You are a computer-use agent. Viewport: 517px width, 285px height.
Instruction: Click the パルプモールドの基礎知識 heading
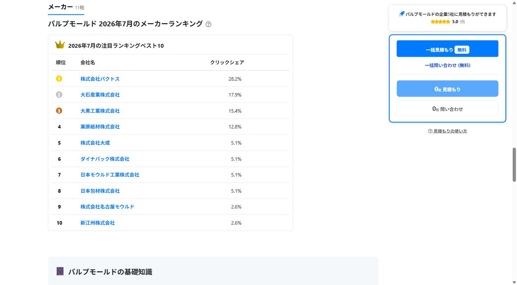click(x=110, y=272)
